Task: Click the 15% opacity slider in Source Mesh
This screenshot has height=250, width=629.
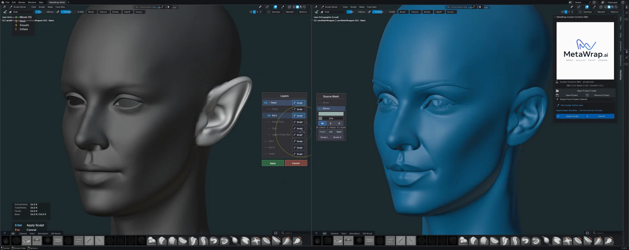Action: coord(331,118)
